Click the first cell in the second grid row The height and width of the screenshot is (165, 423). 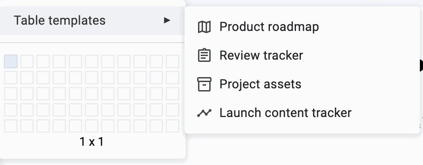tap(11, 78)
